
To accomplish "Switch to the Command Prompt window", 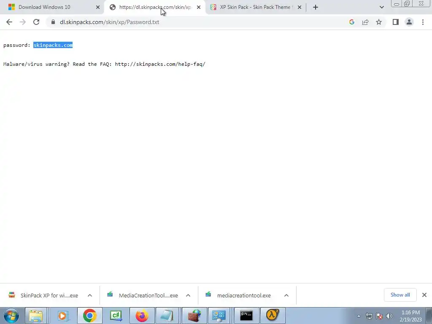I will (x=246, y=316).
